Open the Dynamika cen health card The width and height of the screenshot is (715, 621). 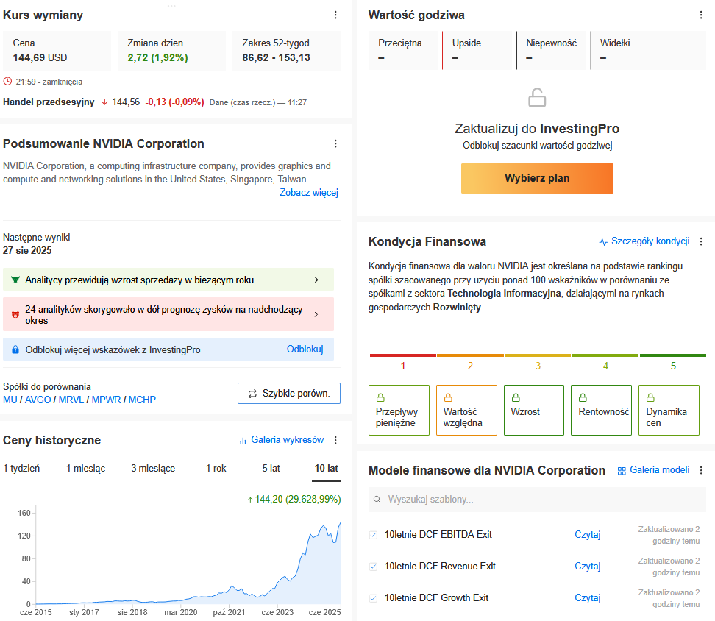point(669,411)
